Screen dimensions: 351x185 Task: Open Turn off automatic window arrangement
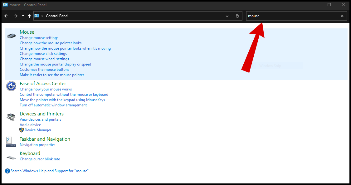(53, 105)
